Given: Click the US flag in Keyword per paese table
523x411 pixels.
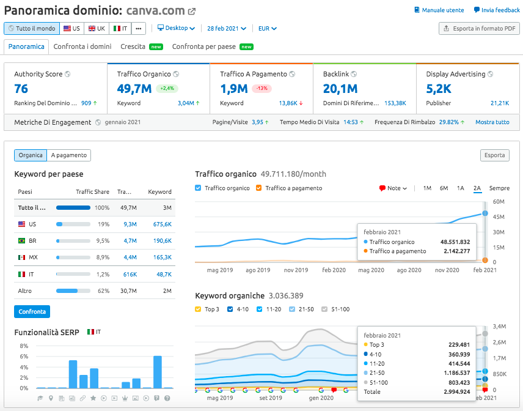Looking at the screenshot, I should pyautogui.click(x=21, y=224).
